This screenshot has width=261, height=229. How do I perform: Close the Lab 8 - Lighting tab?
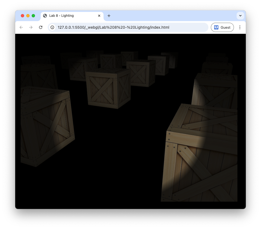click(x=99, y=16)
